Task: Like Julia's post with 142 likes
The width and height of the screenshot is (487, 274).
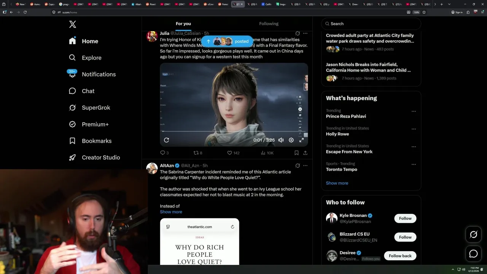Action: point(233,153)
